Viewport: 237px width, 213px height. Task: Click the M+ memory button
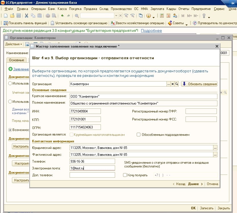(x=189, y=16)
